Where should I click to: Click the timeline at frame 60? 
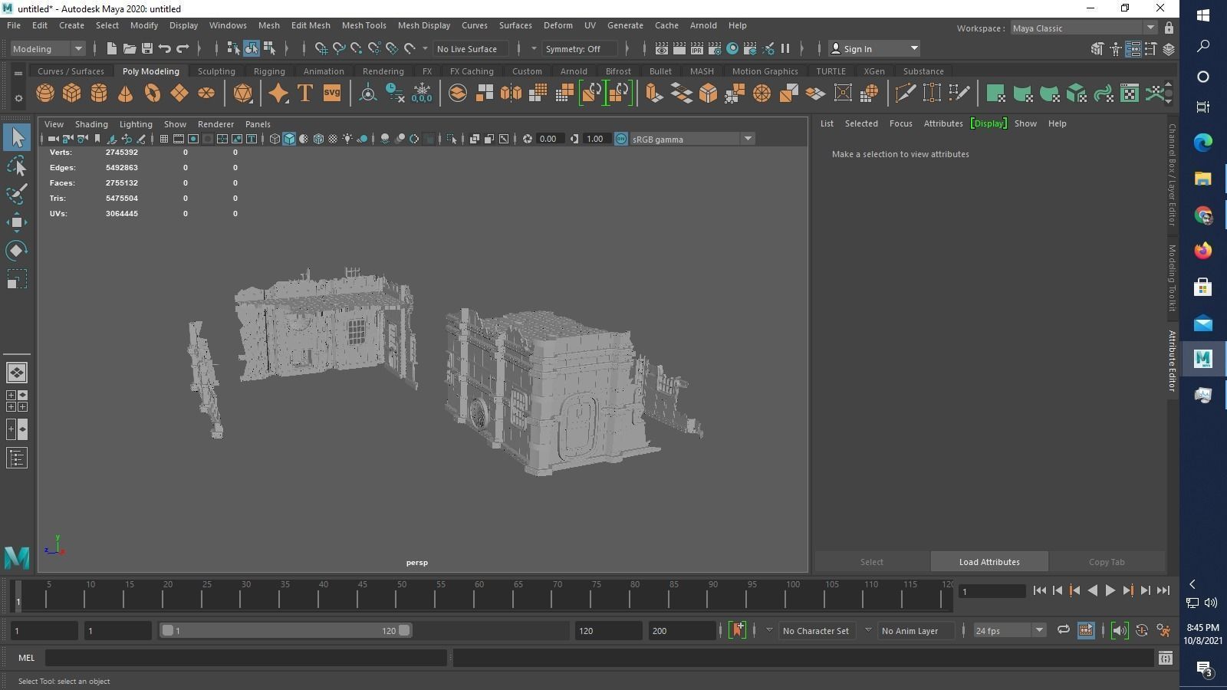(479, 595)
